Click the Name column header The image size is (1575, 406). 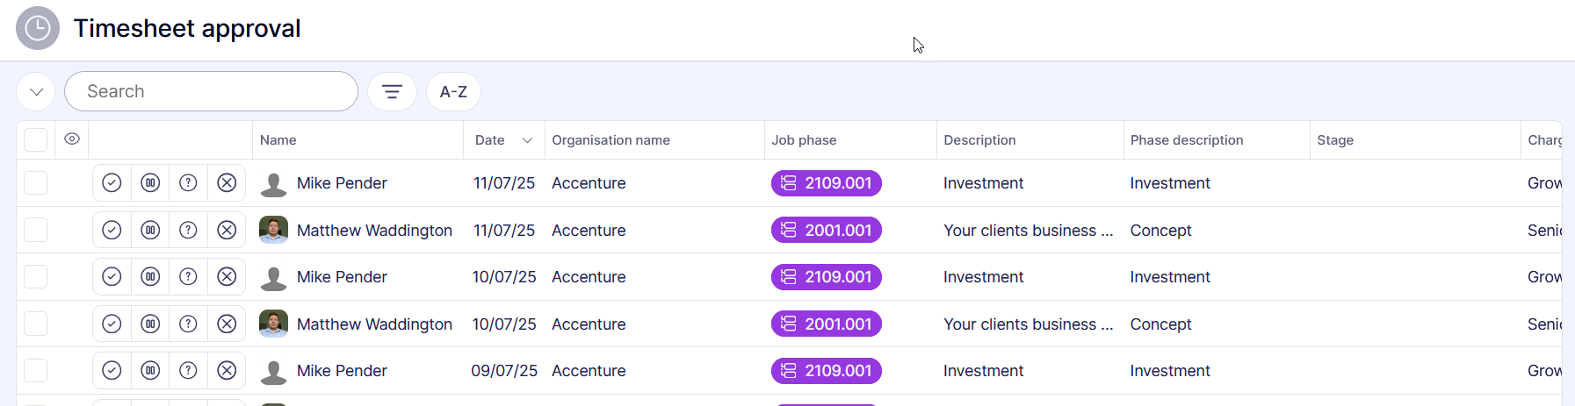[x=278, y=140]
